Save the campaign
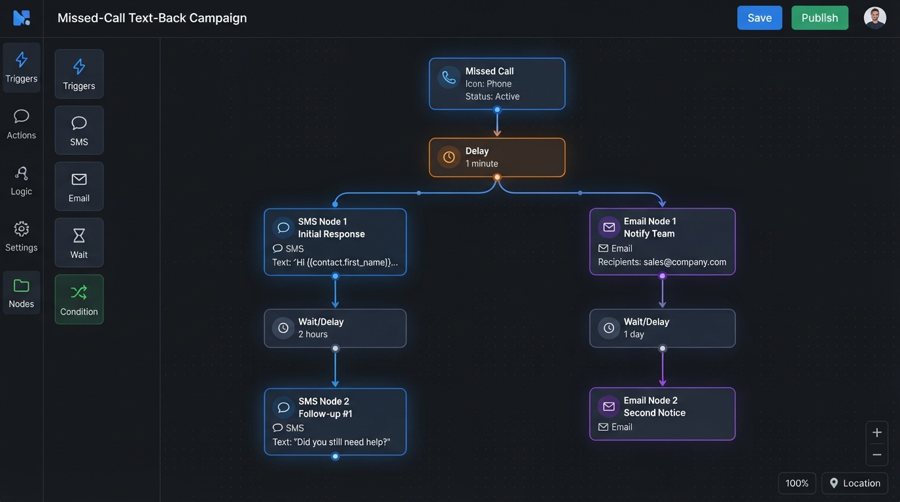 pos(759,18)
